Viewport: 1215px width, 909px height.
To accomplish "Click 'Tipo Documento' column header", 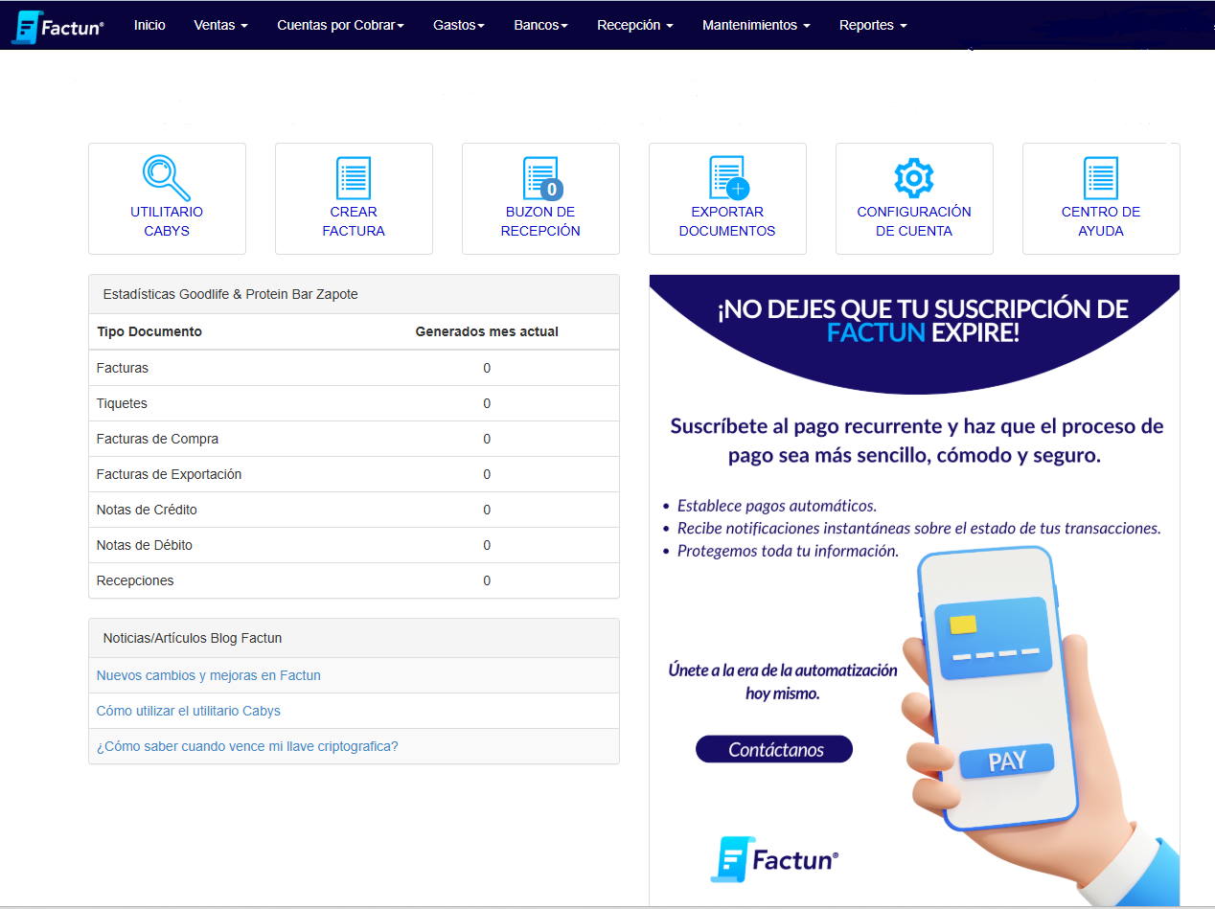I will (x=149, y=331).
